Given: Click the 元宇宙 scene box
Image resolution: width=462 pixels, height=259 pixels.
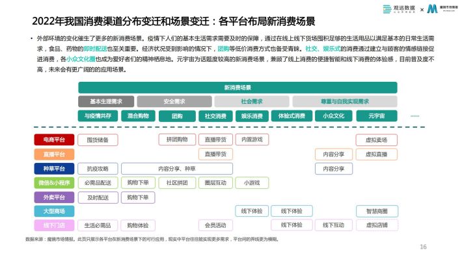Looking at the screenshot, I should point(377,116).
